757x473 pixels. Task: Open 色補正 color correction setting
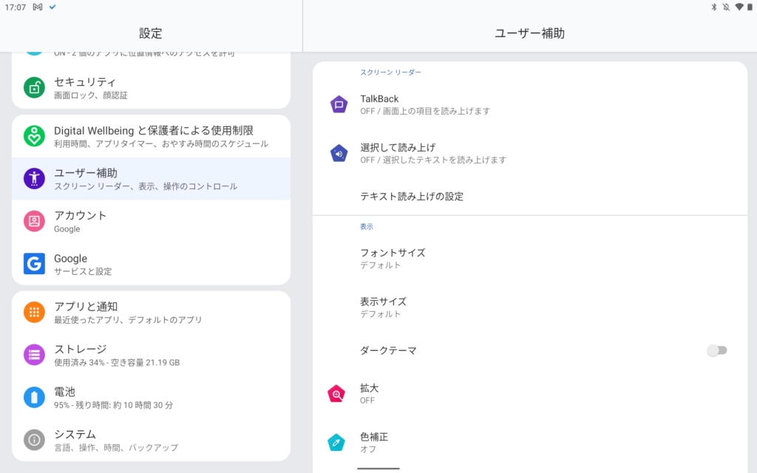(x=374, y=442)
